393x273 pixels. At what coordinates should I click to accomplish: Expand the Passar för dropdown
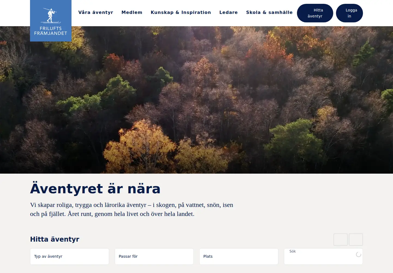click(154, 256)
